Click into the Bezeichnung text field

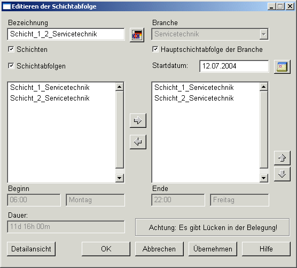click(x=66, y=34)
